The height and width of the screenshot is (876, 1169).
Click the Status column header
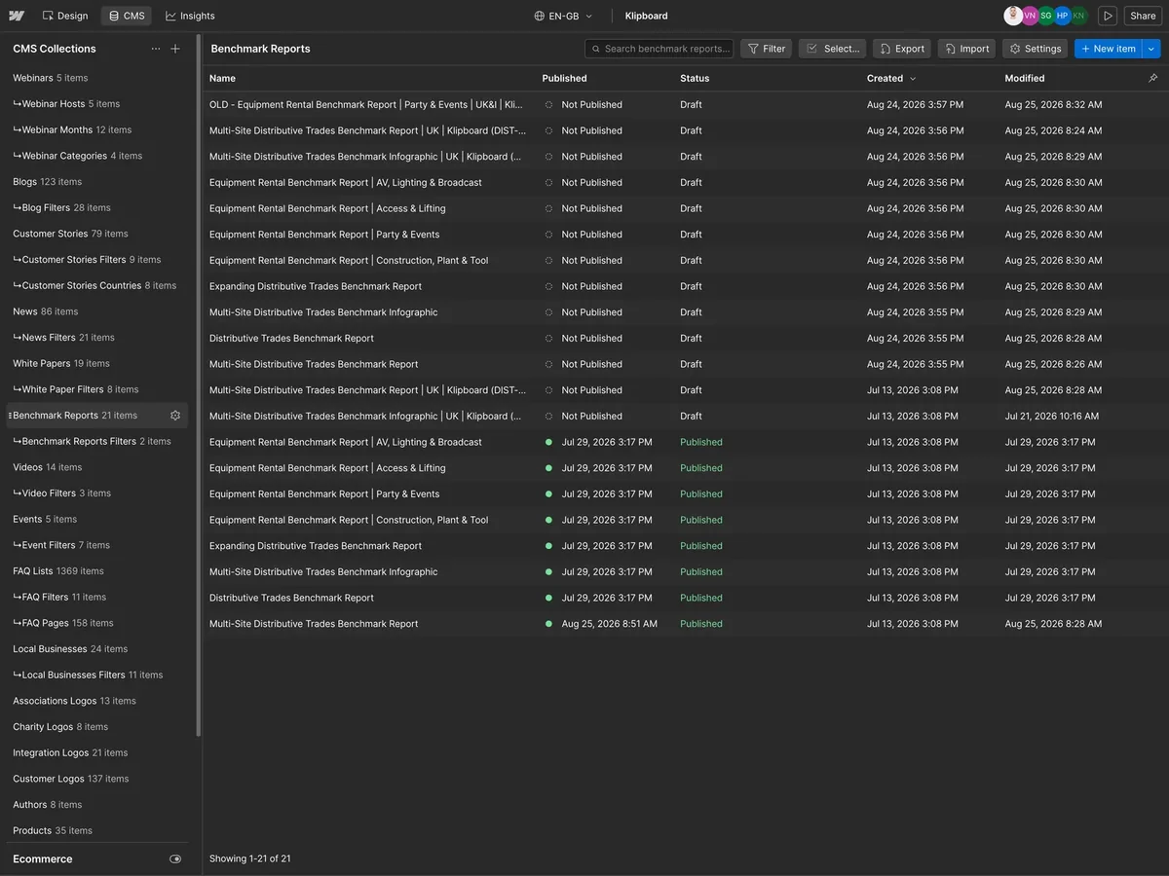695,78
